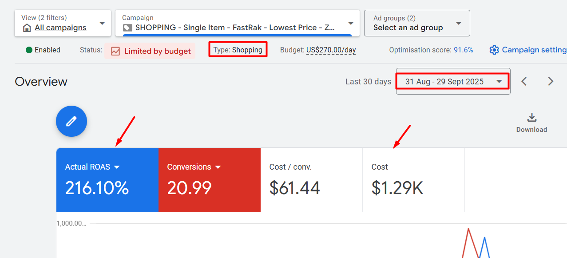Click the Limited by budget chart icon

[x=115, y=51]
